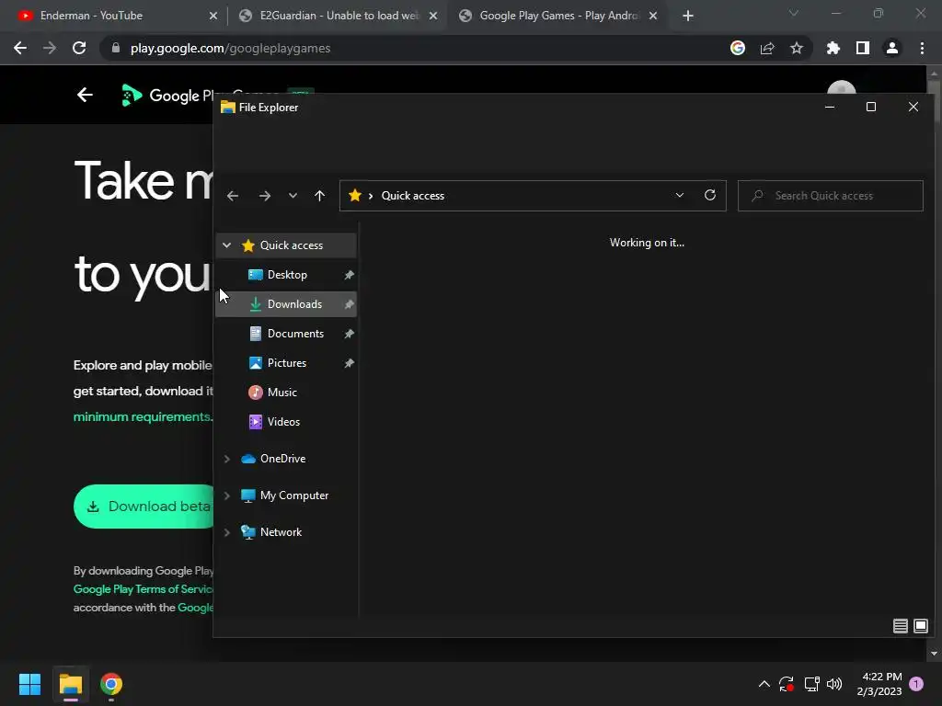Viewport: 942px width, 706px height.
Task: Select My Computer in navigation pane
Action: tap(293, 495)
